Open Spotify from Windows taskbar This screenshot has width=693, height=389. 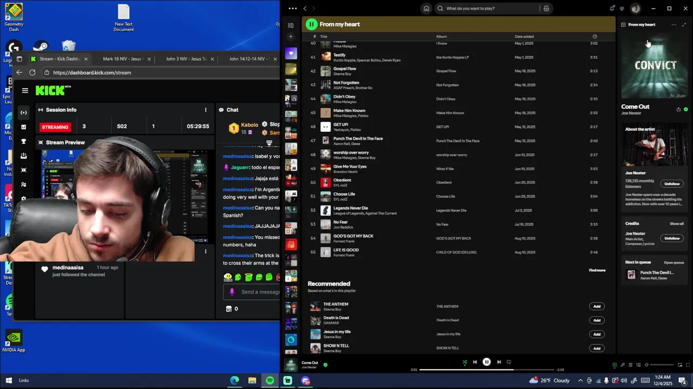270,380
